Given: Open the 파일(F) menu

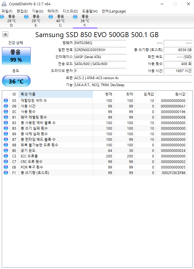Looking at the screenshot, I should pyautogui.click(x=7, y=11).
